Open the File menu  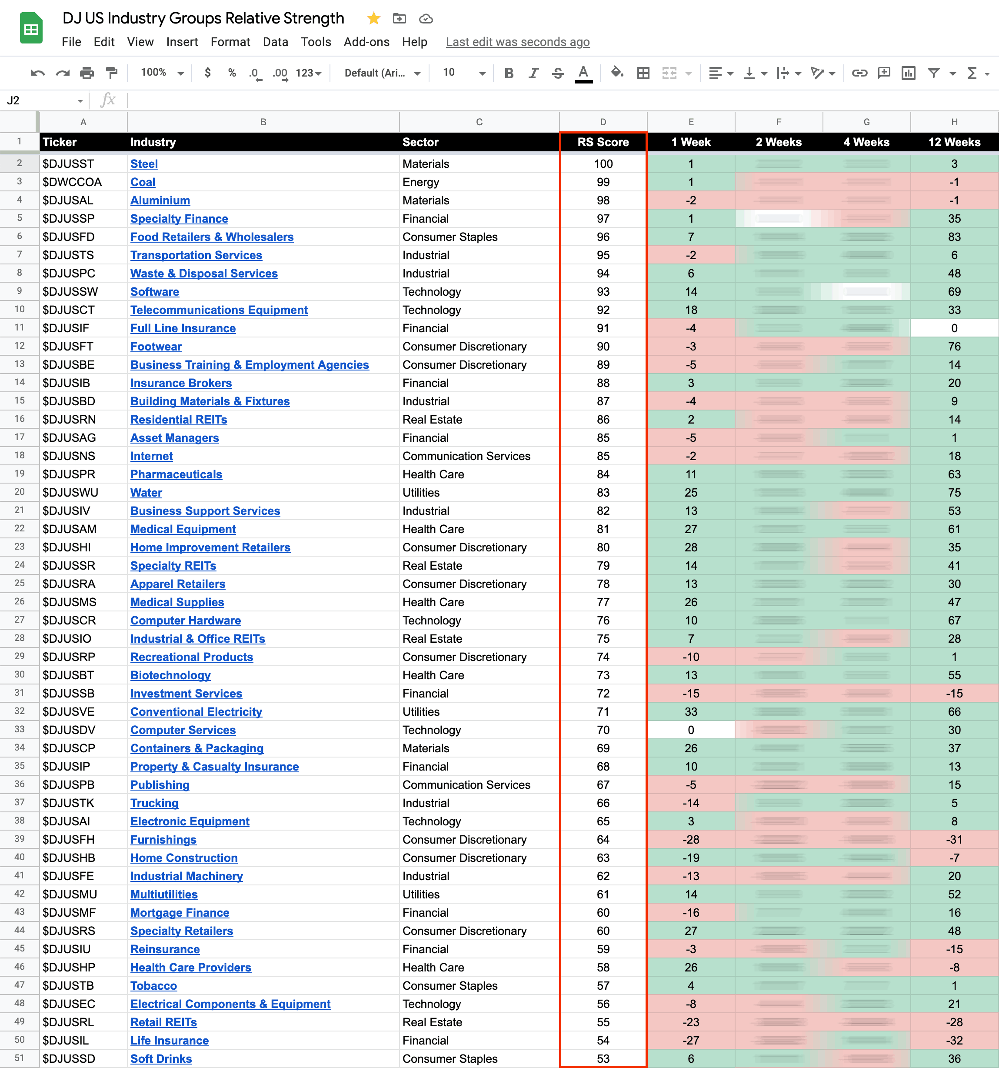tap(71, 42)
